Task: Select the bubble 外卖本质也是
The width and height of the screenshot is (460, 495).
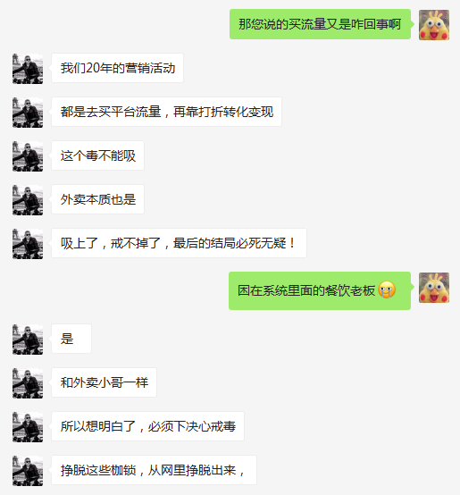Action: [97, 199]
